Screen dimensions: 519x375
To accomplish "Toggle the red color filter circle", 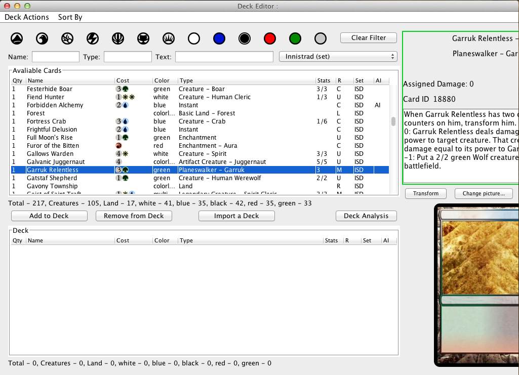I will click(269, 38).
